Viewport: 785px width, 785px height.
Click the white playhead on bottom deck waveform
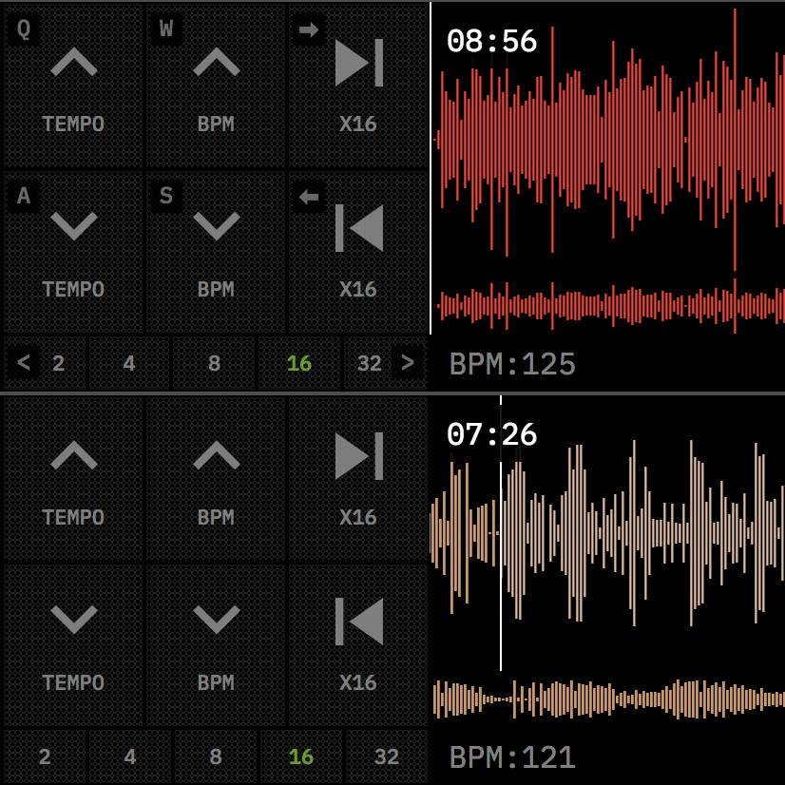pos(501,533)
